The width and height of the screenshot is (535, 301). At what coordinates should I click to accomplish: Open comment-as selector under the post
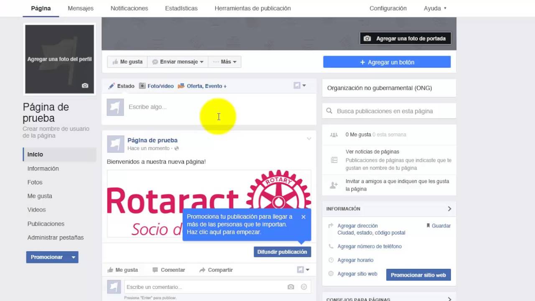coord(303,270)
